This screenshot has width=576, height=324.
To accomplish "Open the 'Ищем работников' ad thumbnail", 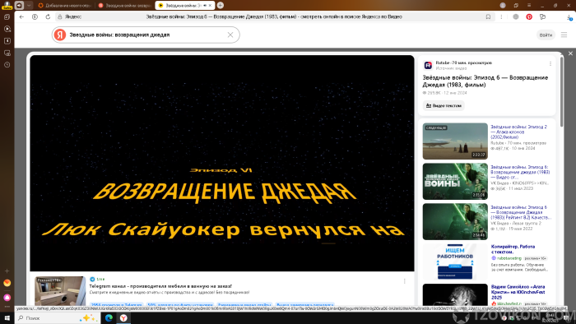I will tap(455, 262).
